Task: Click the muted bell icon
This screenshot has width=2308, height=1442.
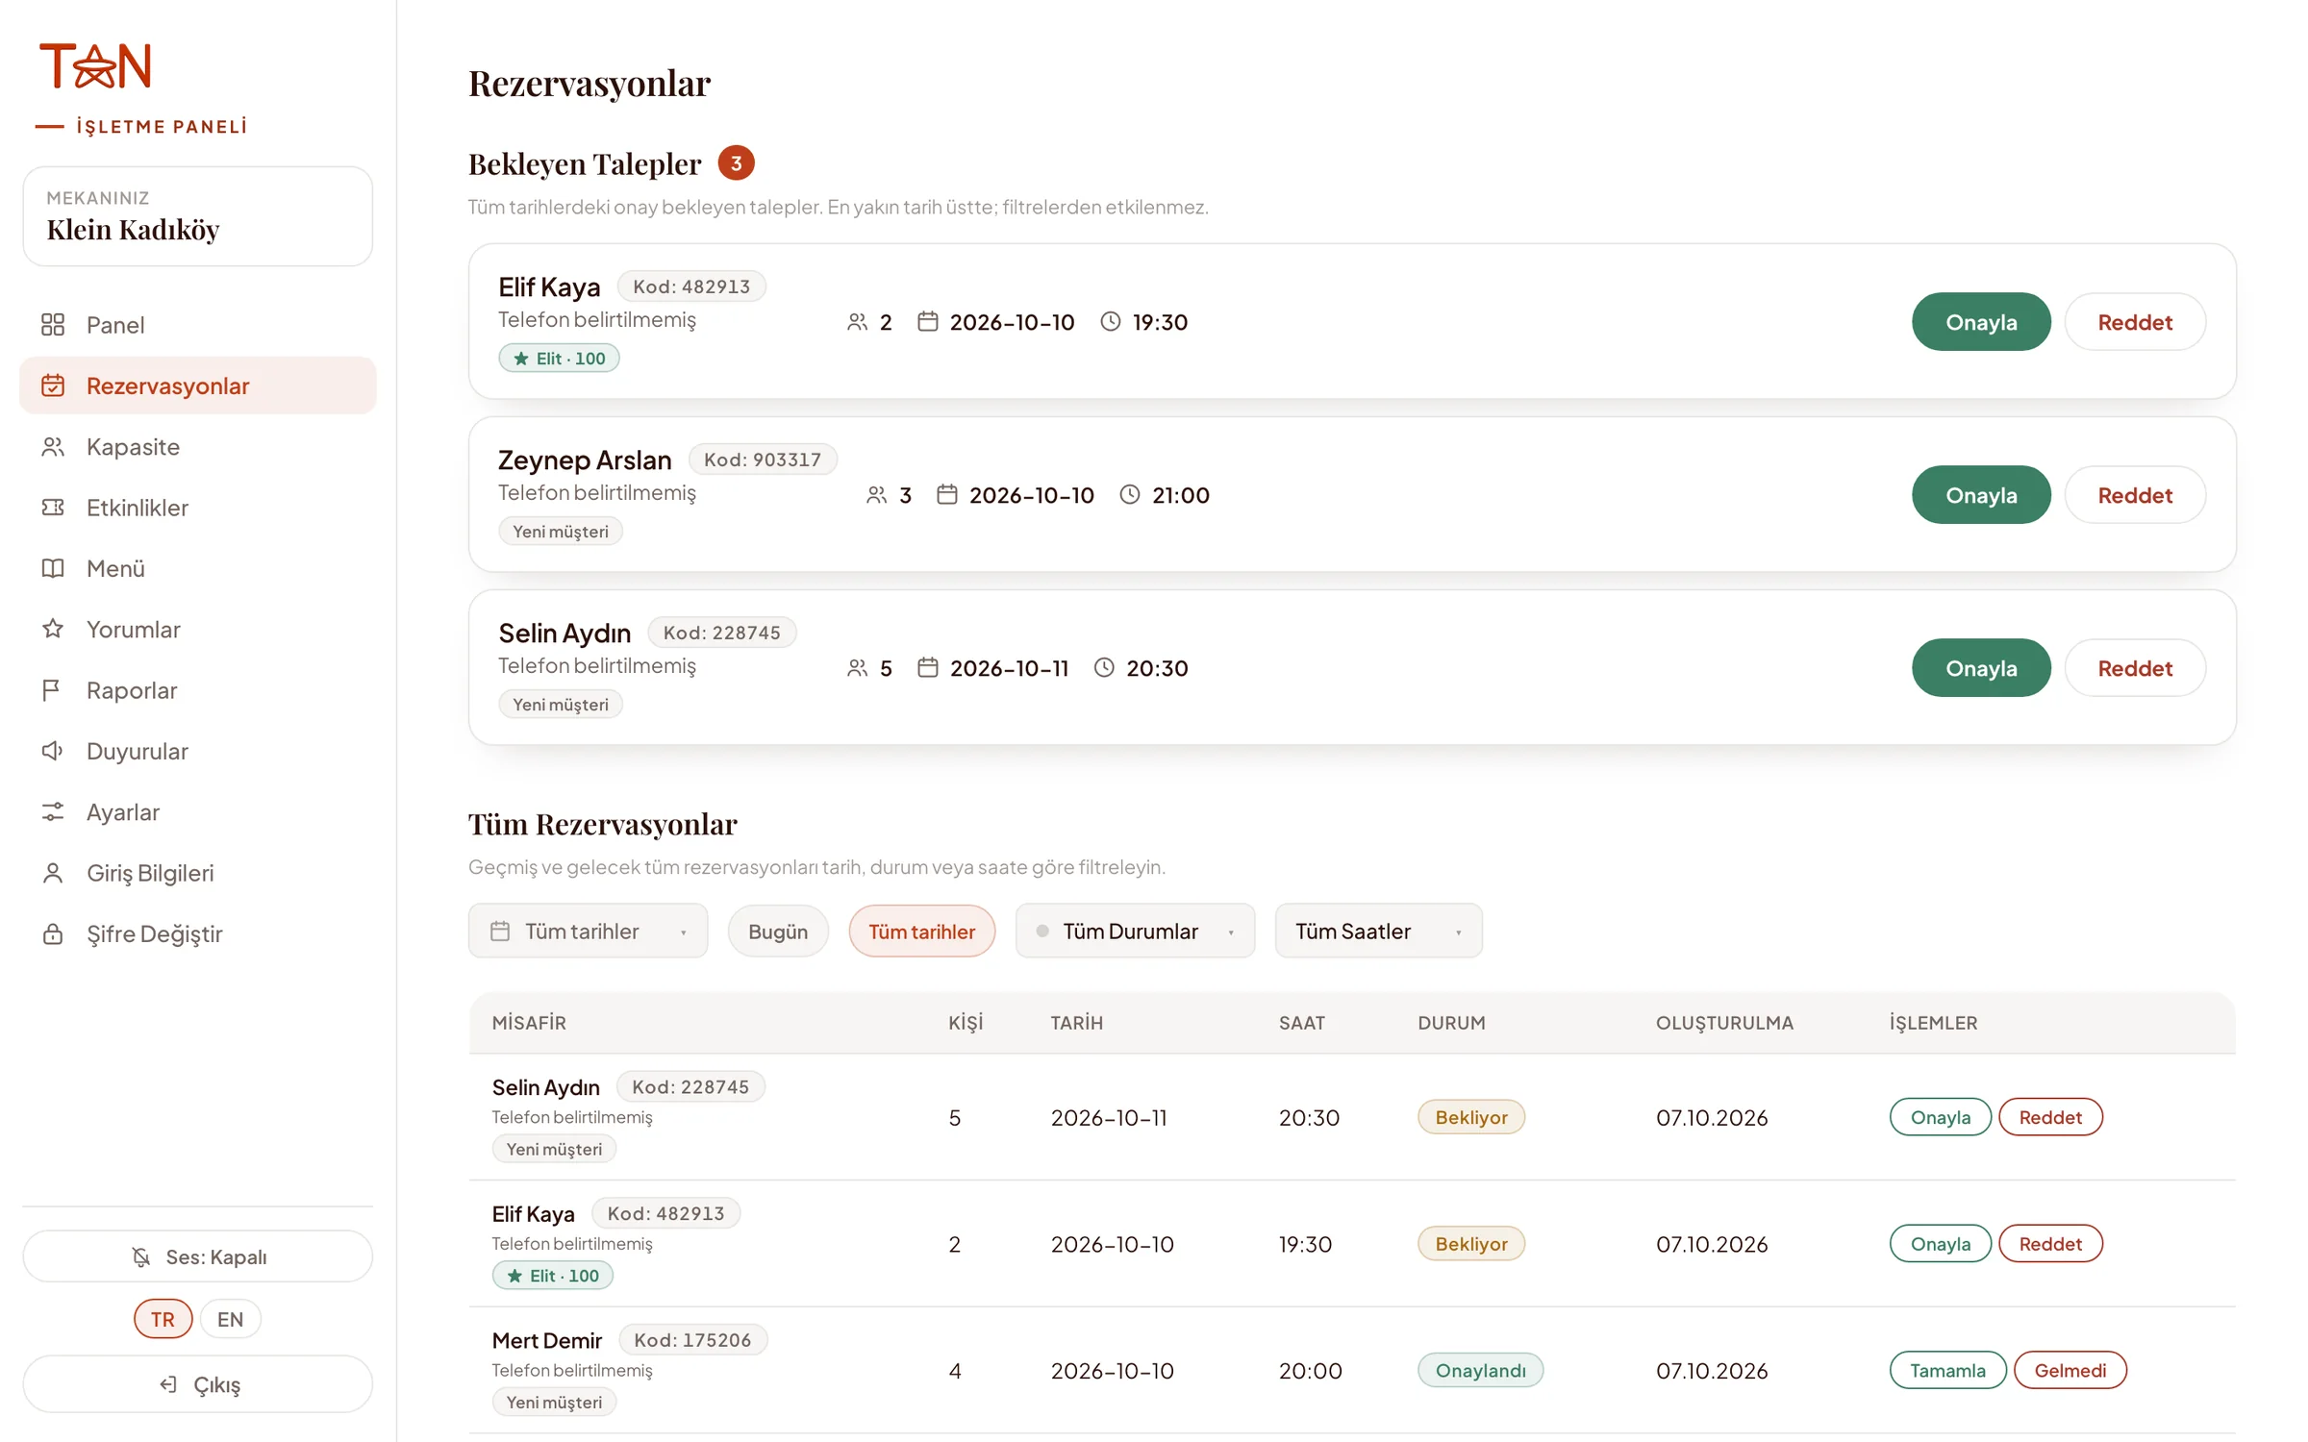Action: (141, 1257)
